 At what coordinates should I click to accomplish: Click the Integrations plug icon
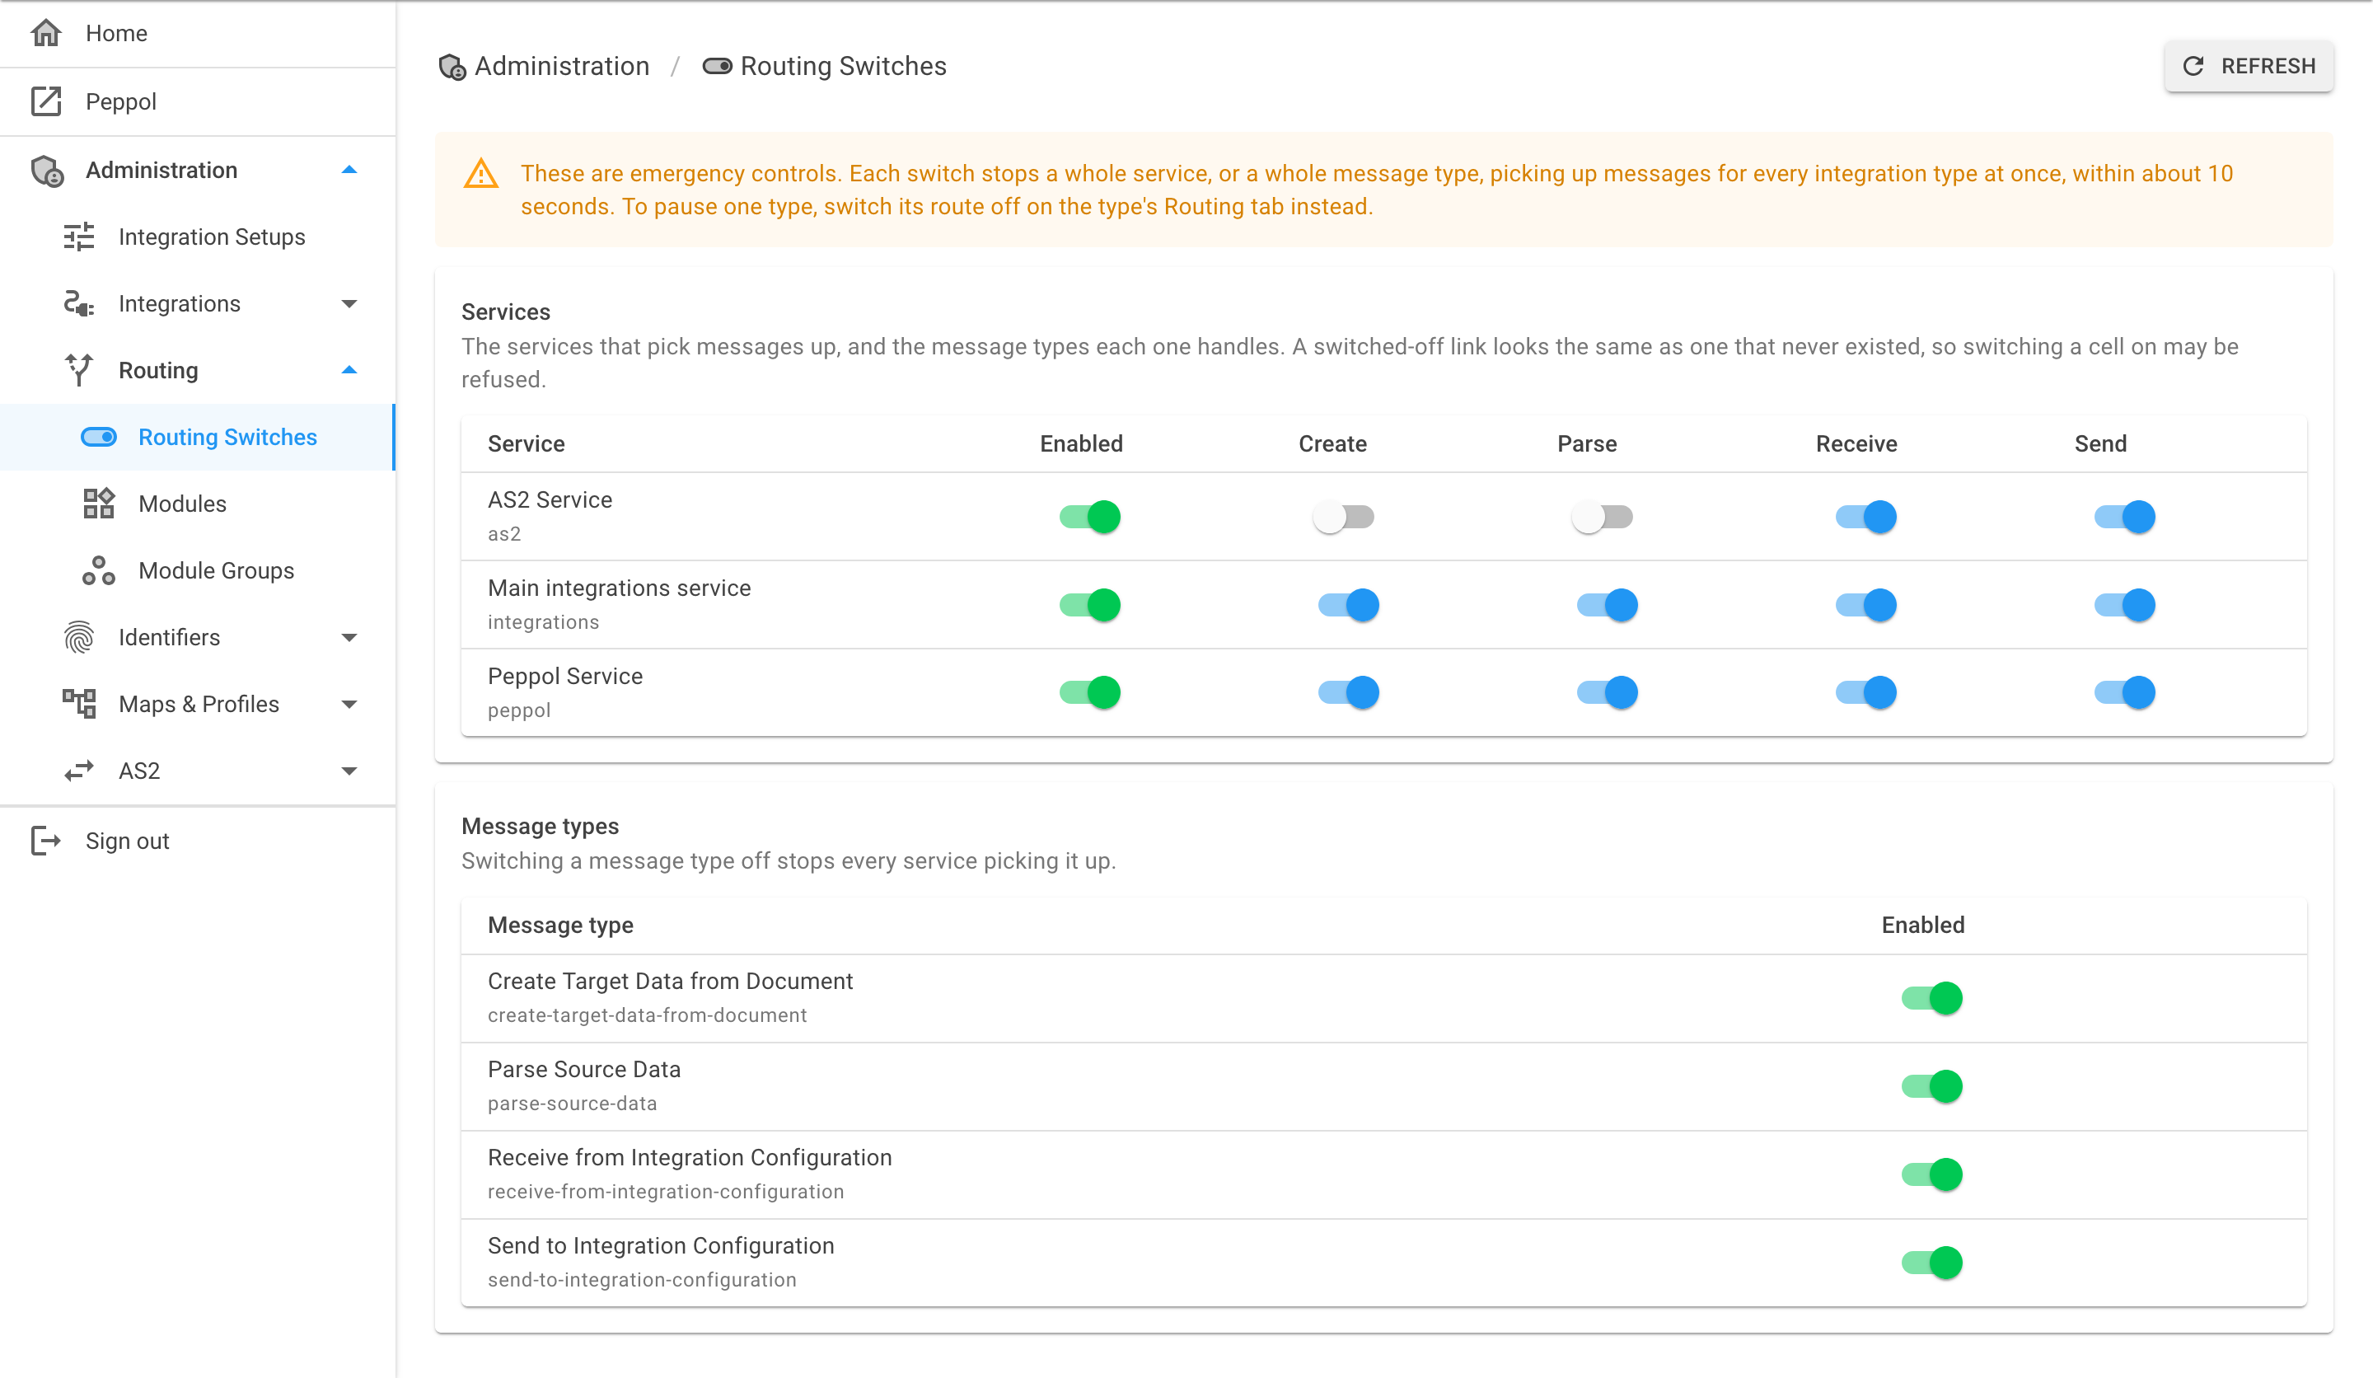(79, 303)
